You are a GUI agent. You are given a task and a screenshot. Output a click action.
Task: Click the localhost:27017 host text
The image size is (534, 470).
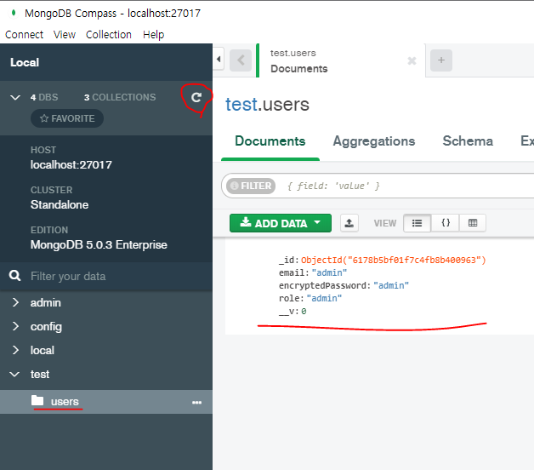coord(71,164)
